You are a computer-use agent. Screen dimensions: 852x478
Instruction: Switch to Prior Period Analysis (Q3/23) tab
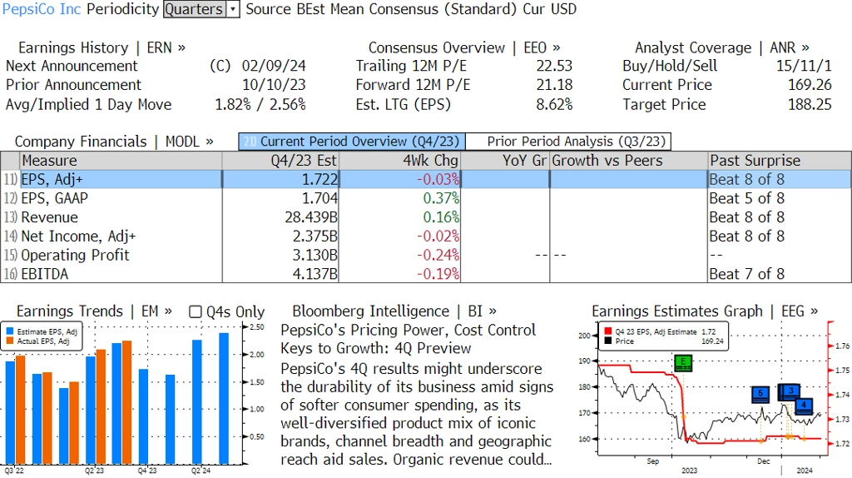(x=569, y=142)
